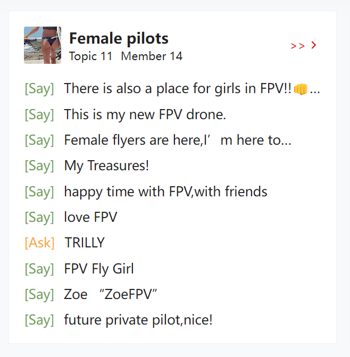Open the 'love FPV' topic
The image size is (350, 357).
click(90, 217)
